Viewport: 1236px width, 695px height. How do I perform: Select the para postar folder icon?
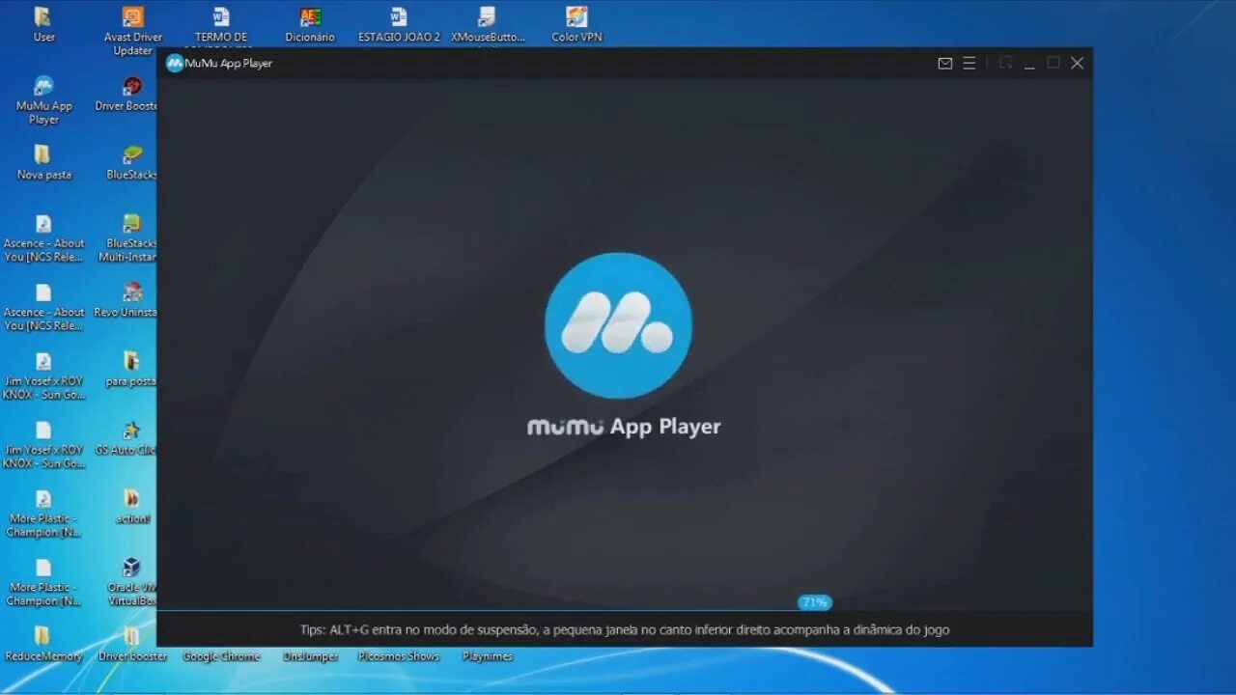pos(131,369)
